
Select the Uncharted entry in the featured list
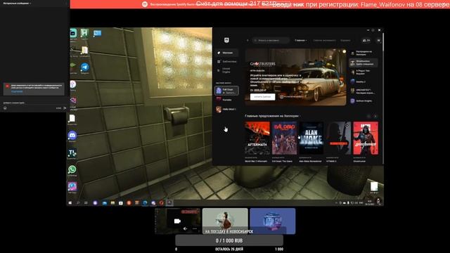363,91
